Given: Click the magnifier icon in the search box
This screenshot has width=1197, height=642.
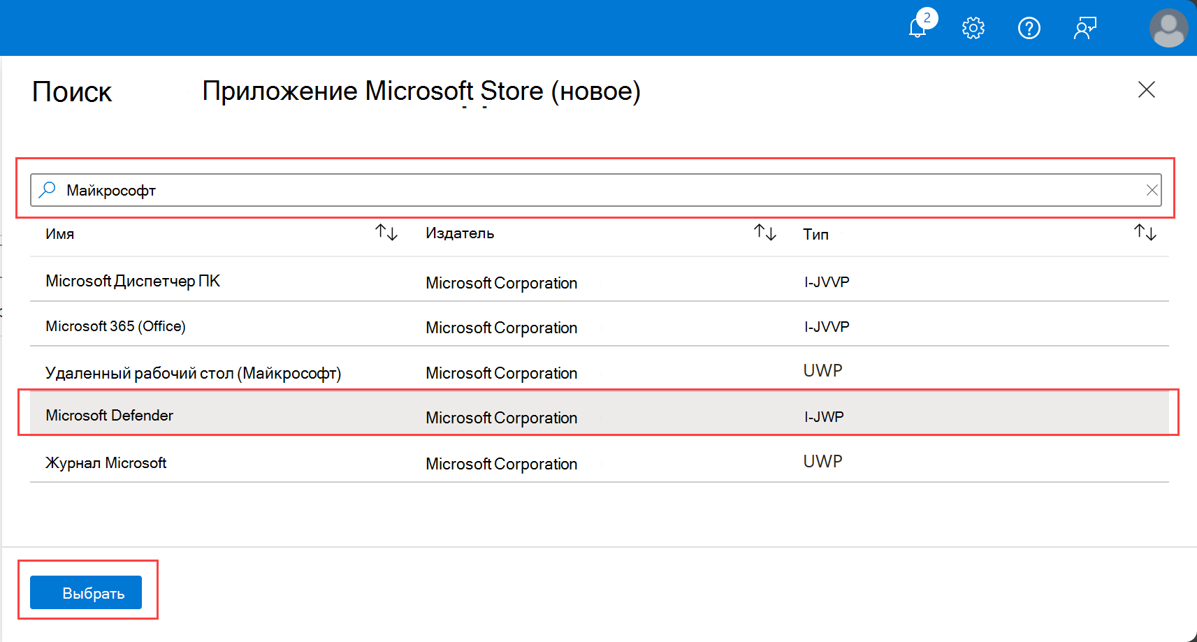Looking at the screenshot, I should click(x=48, y=190).
